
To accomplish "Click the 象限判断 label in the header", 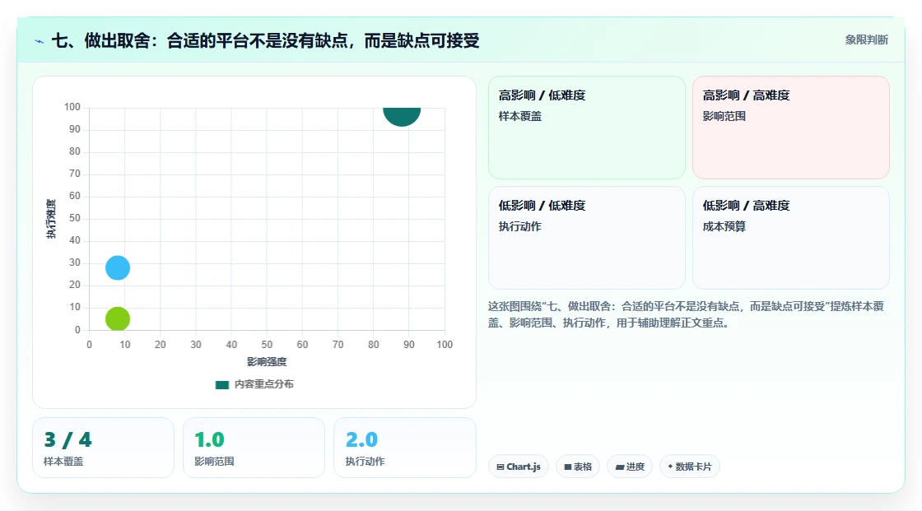I will point(867,40).
